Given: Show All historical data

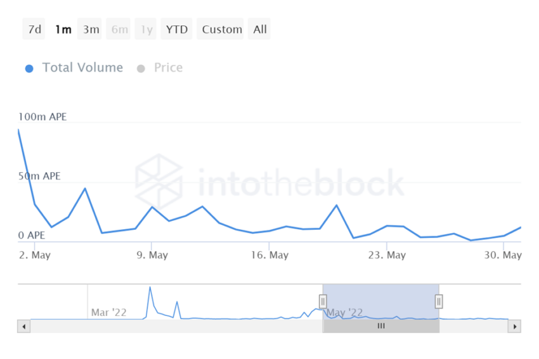Looking at the screenshot, I should (x=260, y=29).
